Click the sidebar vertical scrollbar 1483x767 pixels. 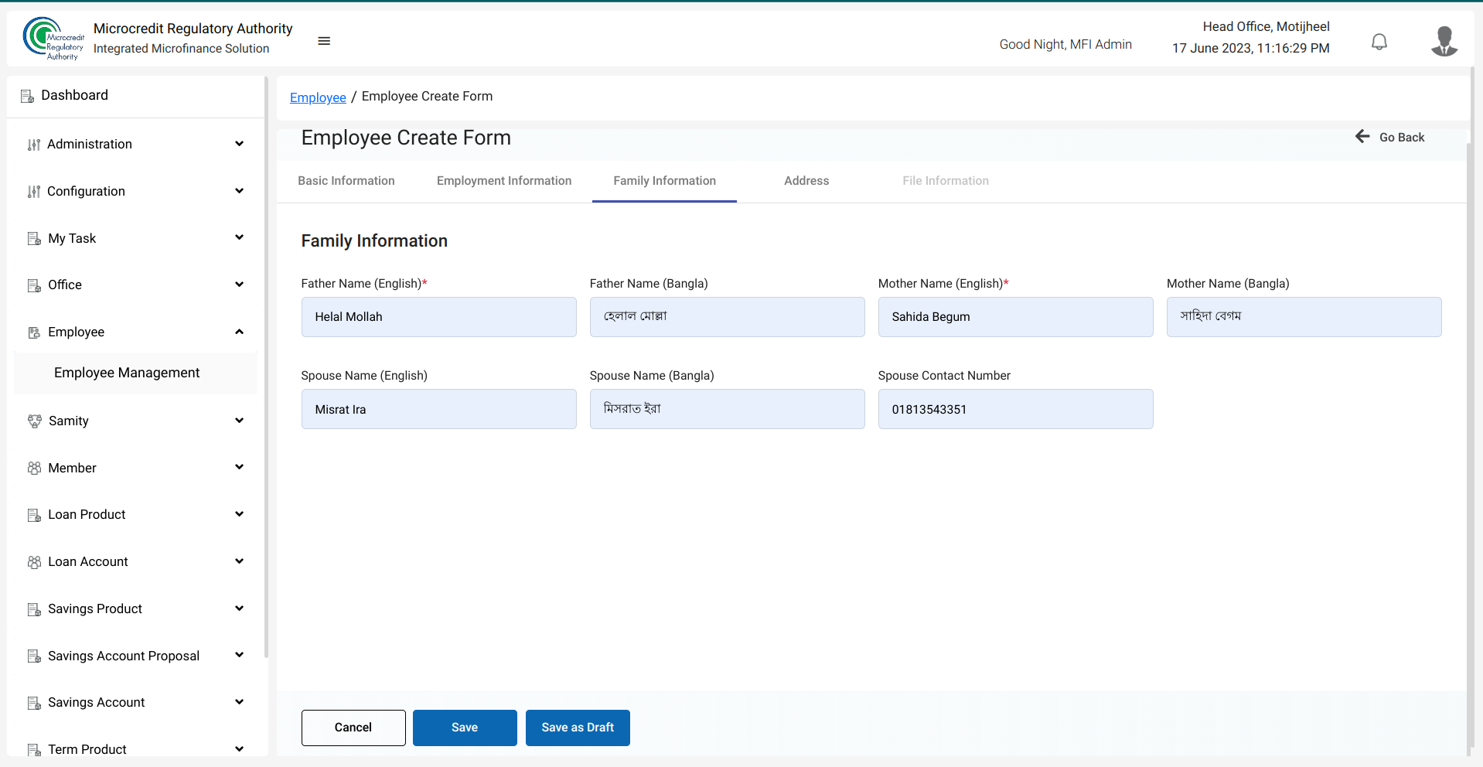click(267, 367)
